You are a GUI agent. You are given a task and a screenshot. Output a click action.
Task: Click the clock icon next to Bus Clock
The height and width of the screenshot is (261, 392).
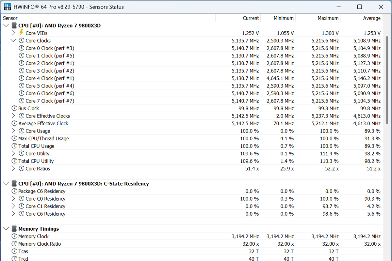pos(14,108)
